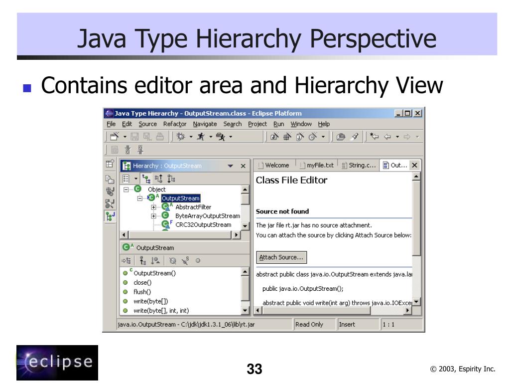Expand the AbstractFilter tree node
Image resolution: width=510 pixels, height=383 pixels.
point(153,207)
